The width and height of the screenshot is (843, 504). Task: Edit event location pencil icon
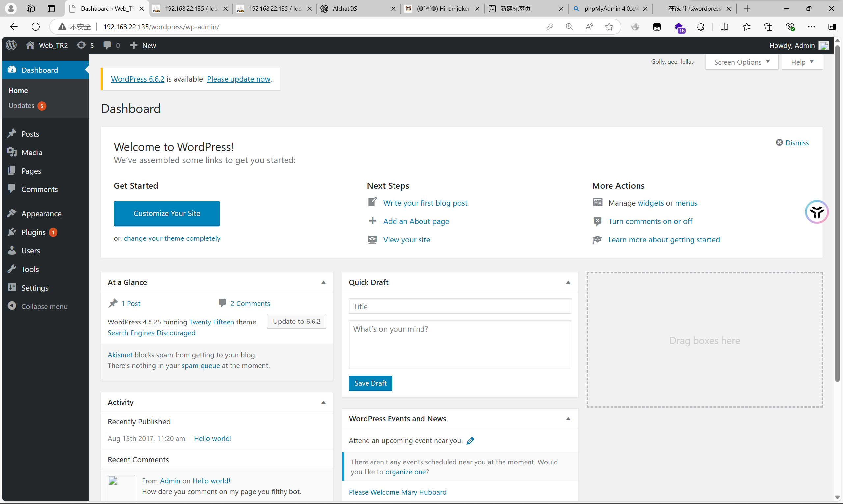470,441
